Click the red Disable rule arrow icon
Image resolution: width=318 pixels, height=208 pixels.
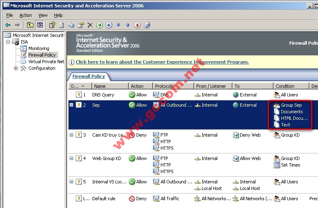pyautogui.click(x=137, y=25)
